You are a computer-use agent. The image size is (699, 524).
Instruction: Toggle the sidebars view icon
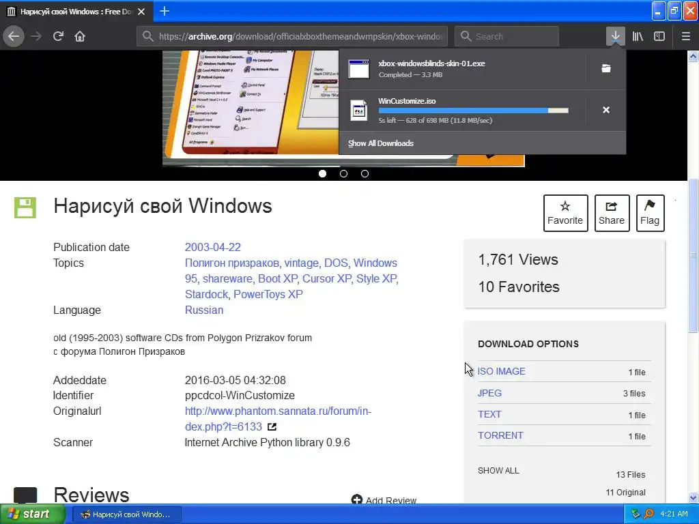659,36
